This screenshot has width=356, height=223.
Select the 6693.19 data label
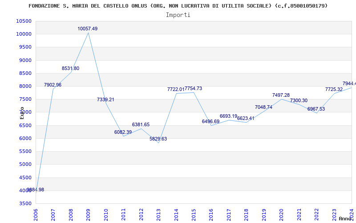(228, 116)
